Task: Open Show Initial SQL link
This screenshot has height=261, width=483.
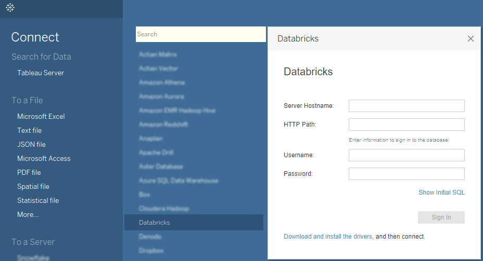Action: tap(441, 193)
